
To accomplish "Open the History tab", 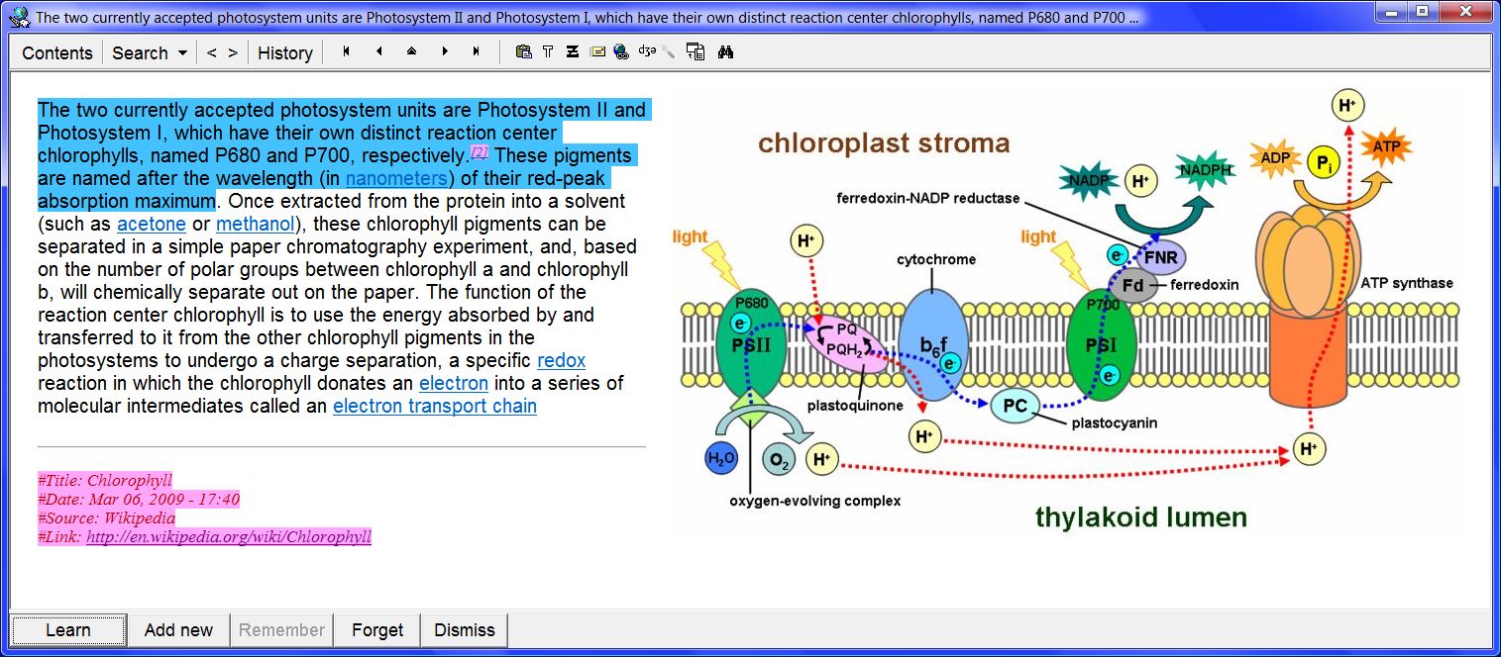I will tap(284, 53).
